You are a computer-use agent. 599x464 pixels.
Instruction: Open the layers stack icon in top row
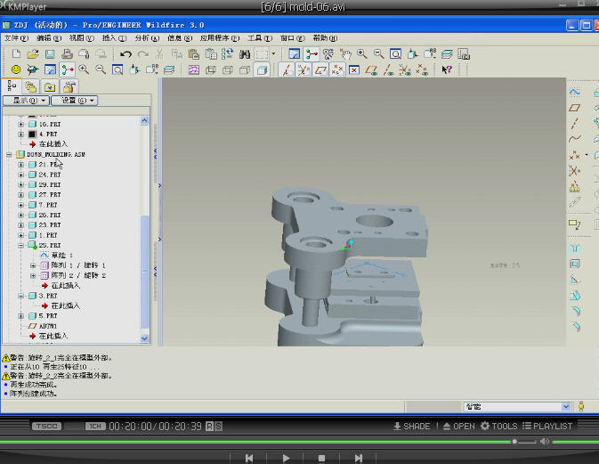pos(447,54)
